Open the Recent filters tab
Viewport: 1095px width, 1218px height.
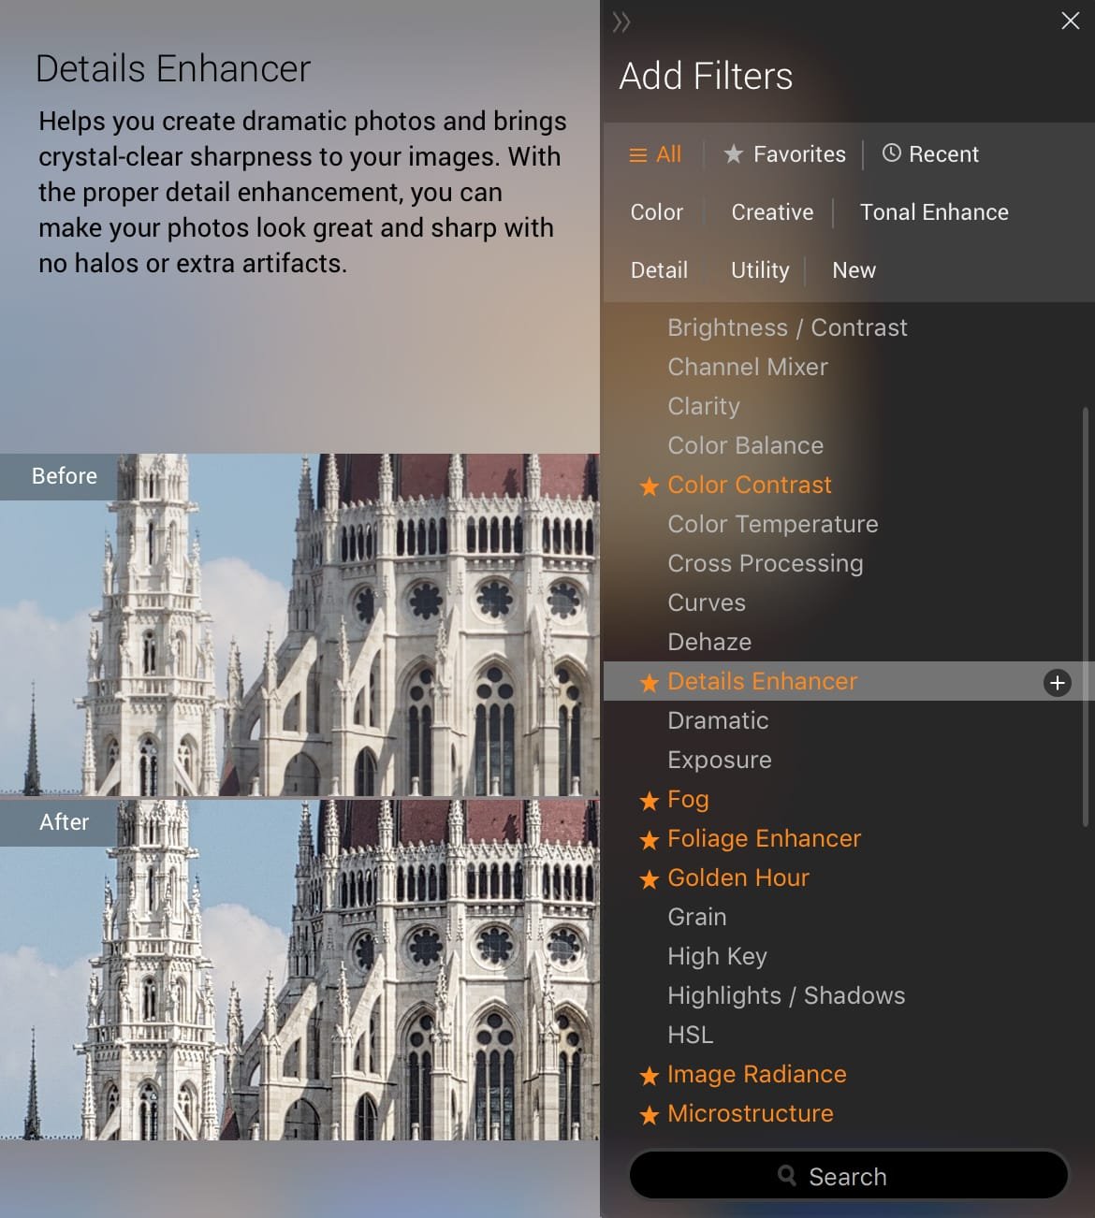(930, 154)
